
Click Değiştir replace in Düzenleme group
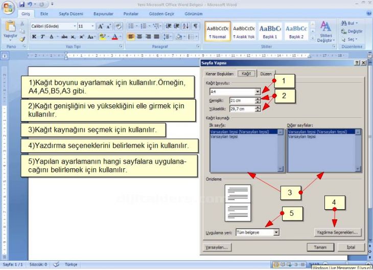[352, 31]
